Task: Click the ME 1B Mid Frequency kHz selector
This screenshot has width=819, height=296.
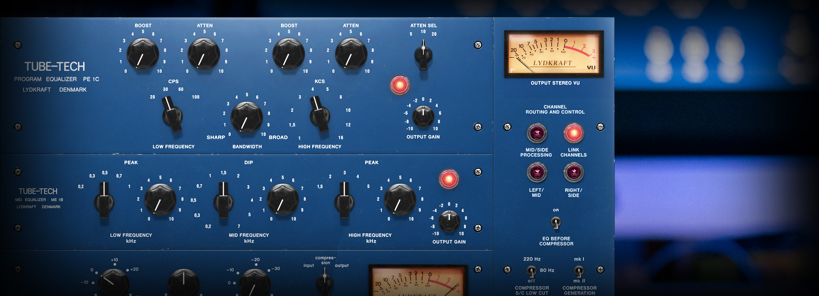Action: pos(223,201)
